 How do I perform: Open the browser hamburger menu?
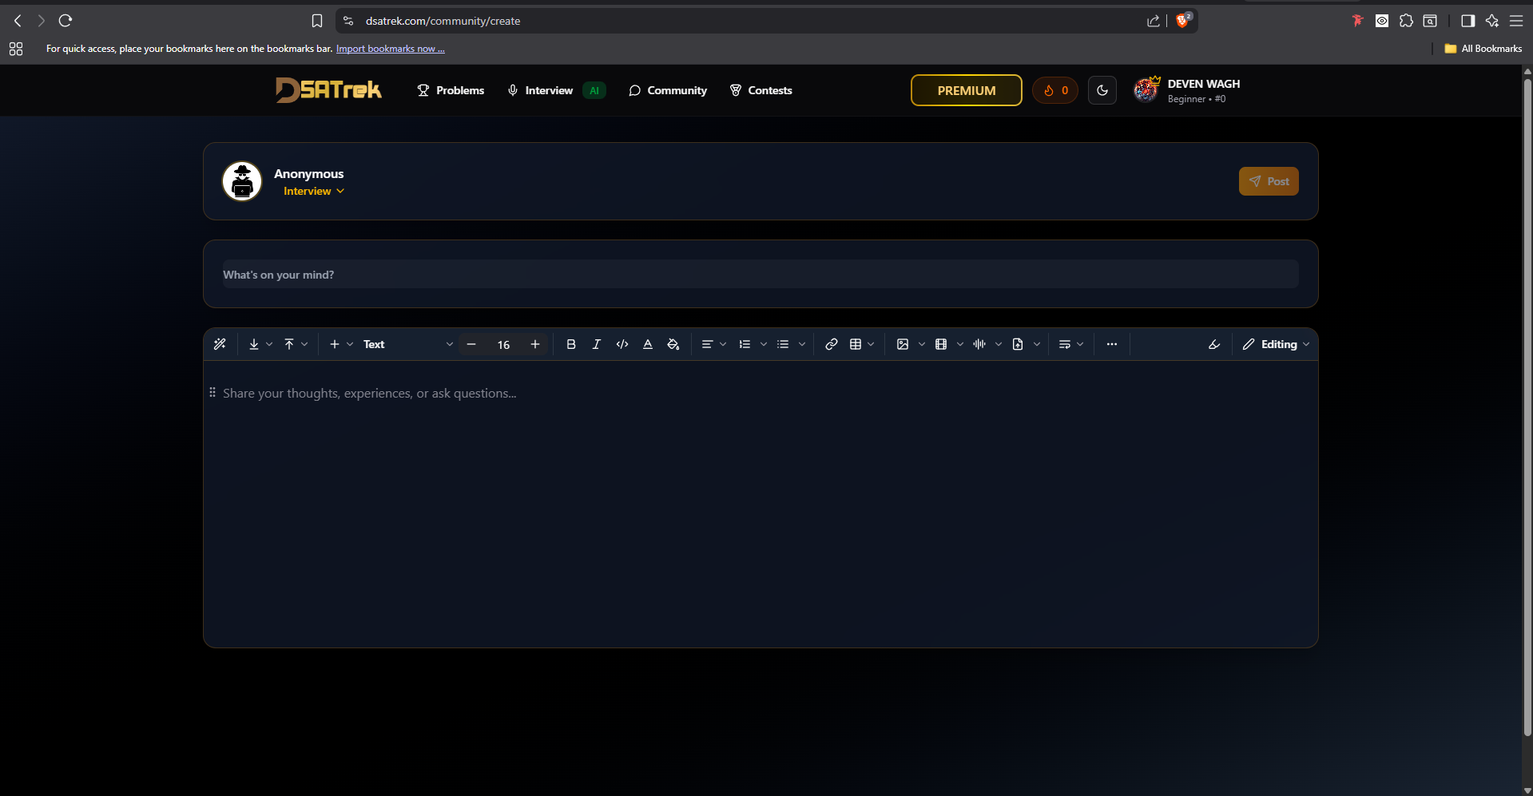(1516, 21)
